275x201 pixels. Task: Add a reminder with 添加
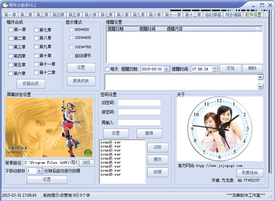click(x=230, y=68)
